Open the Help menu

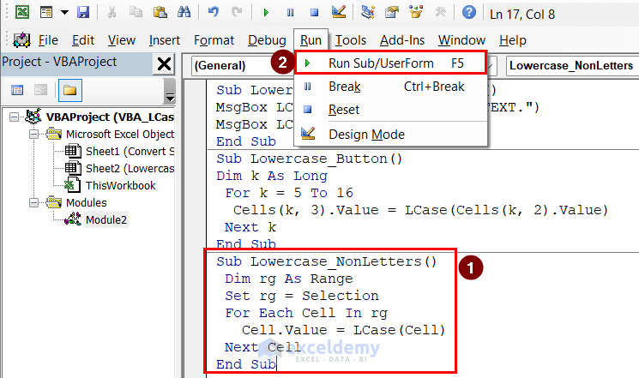tap(513, 40)
